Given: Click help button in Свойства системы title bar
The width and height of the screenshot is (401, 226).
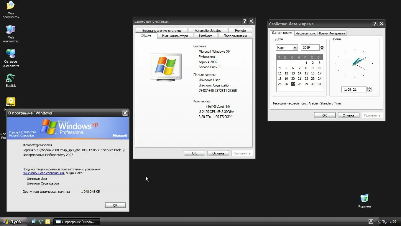Looking at the screenshot, I should pos(244,21).
